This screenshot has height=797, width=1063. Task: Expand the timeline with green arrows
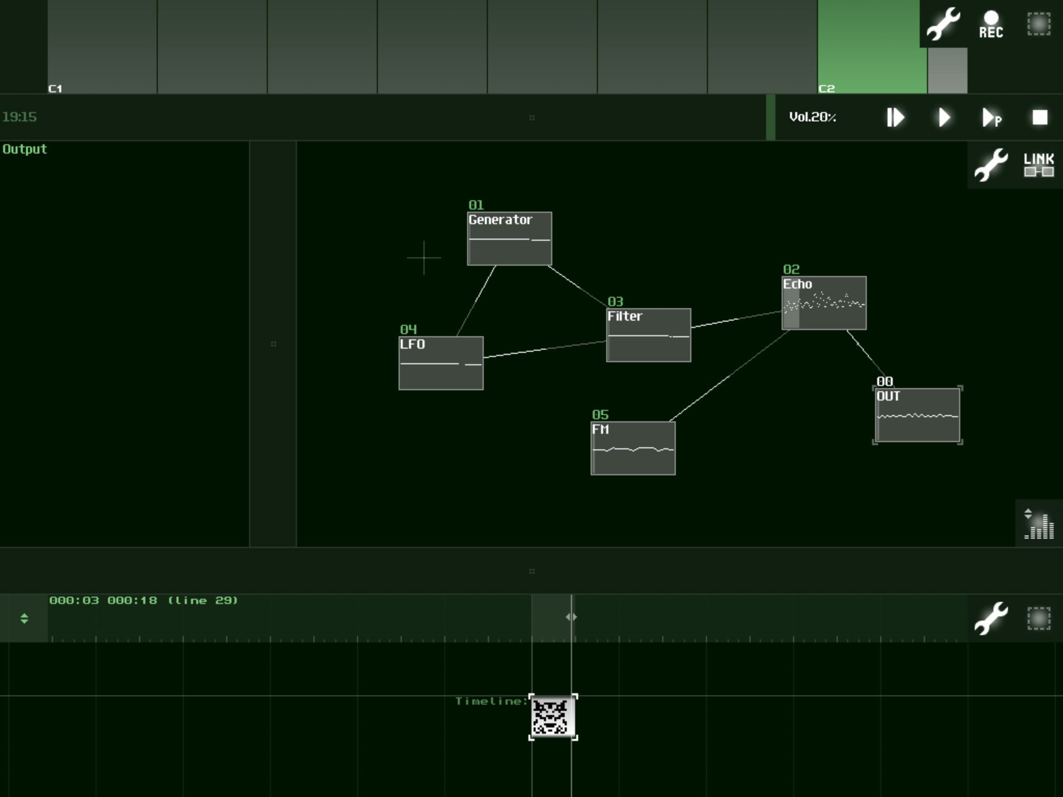(x=24, y=618)
